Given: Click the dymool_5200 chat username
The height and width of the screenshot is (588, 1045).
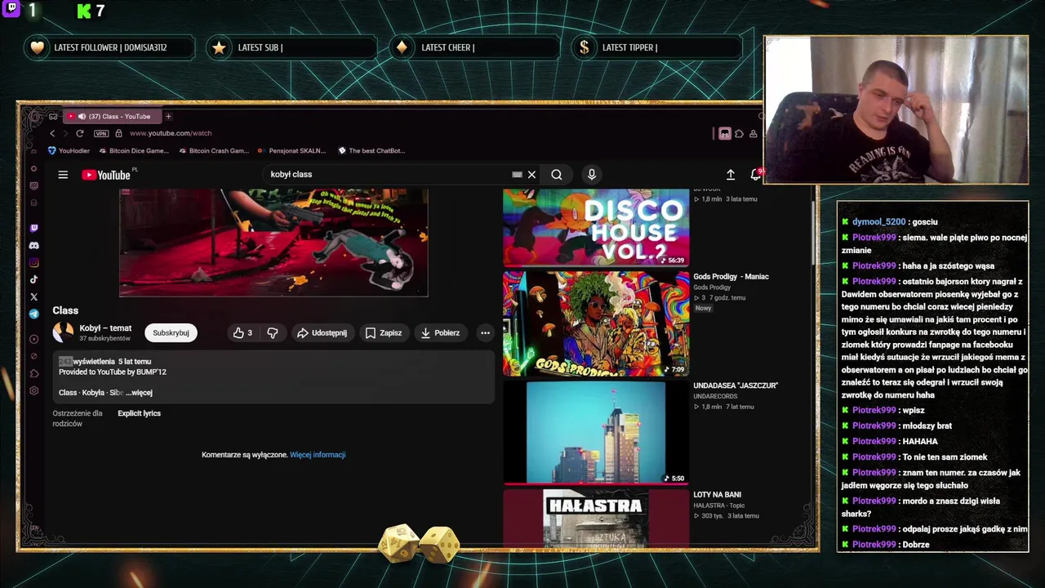Looking at the screenshot, I should [878, 222].
